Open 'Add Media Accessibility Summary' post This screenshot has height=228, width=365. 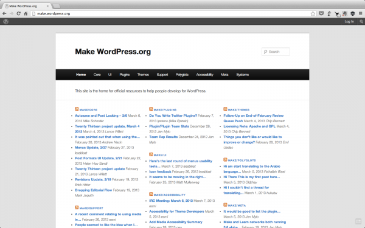(x=176, y=222)
